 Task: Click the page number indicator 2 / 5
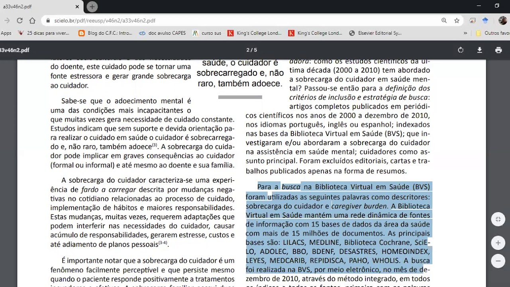251,50
